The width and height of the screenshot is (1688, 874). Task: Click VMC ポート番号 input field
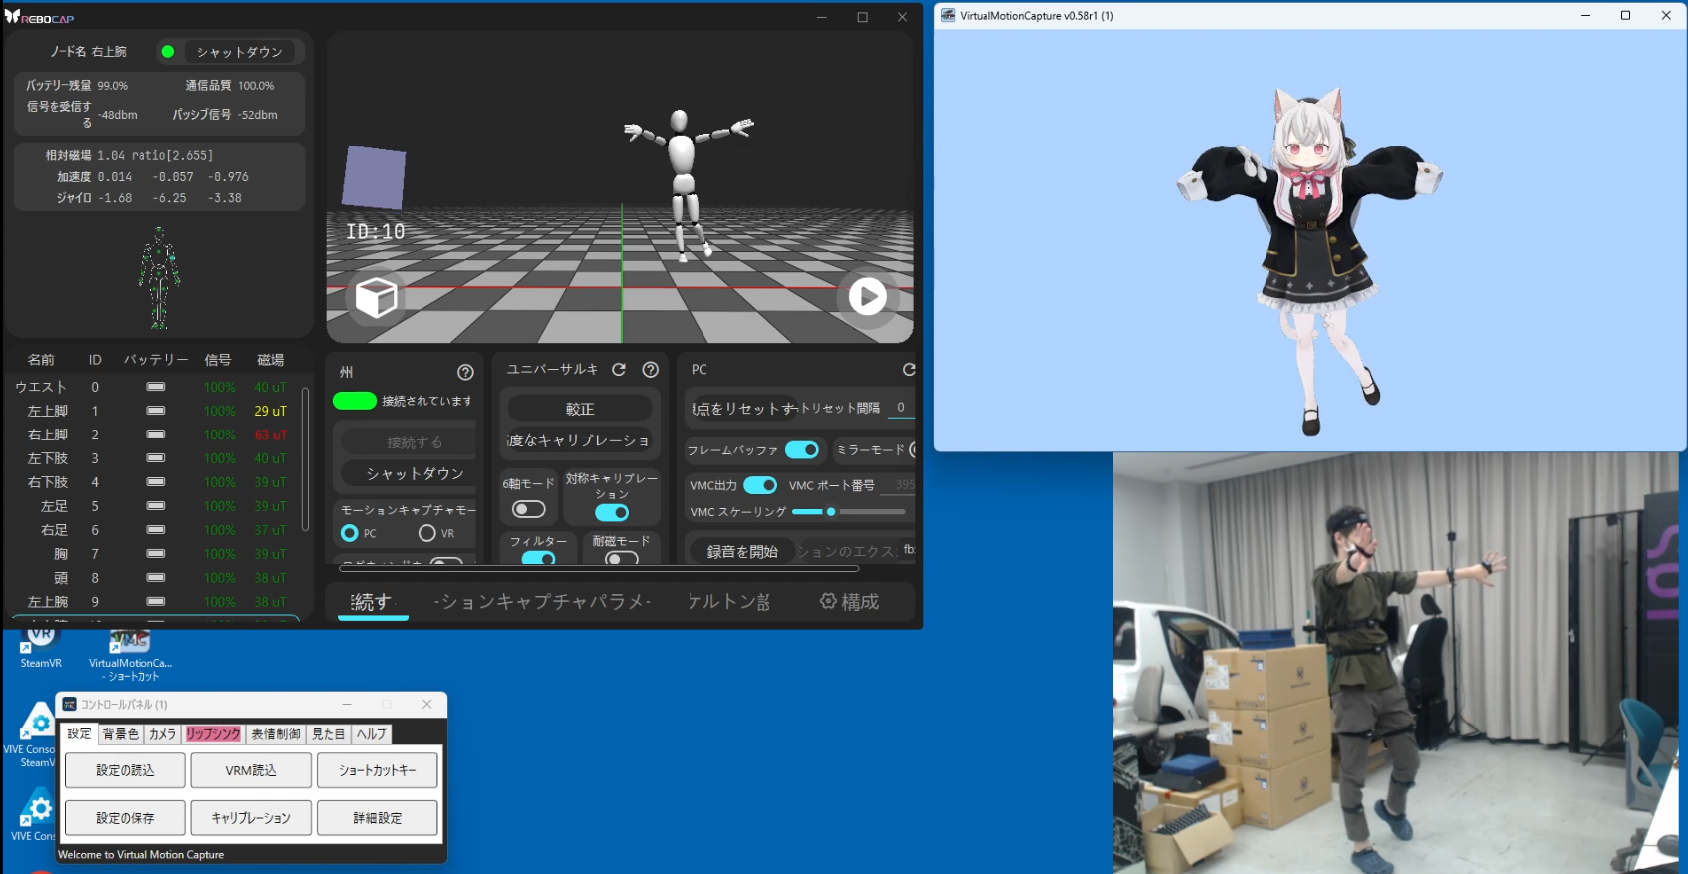point(899,485)
